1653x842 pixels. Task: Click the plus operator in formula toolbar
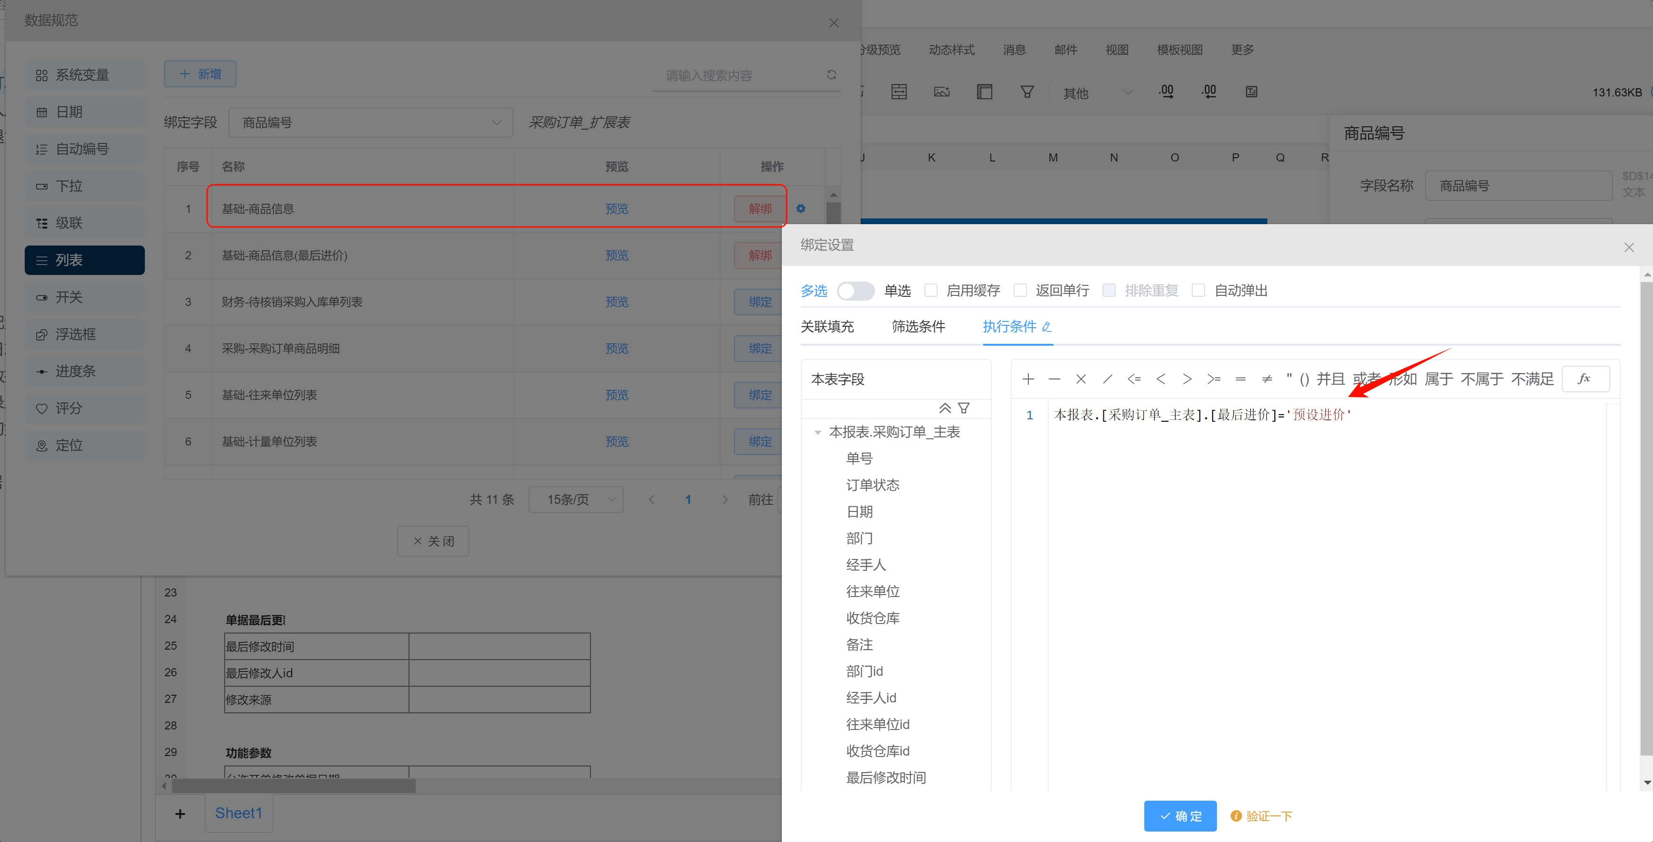tap(1028, 379)
